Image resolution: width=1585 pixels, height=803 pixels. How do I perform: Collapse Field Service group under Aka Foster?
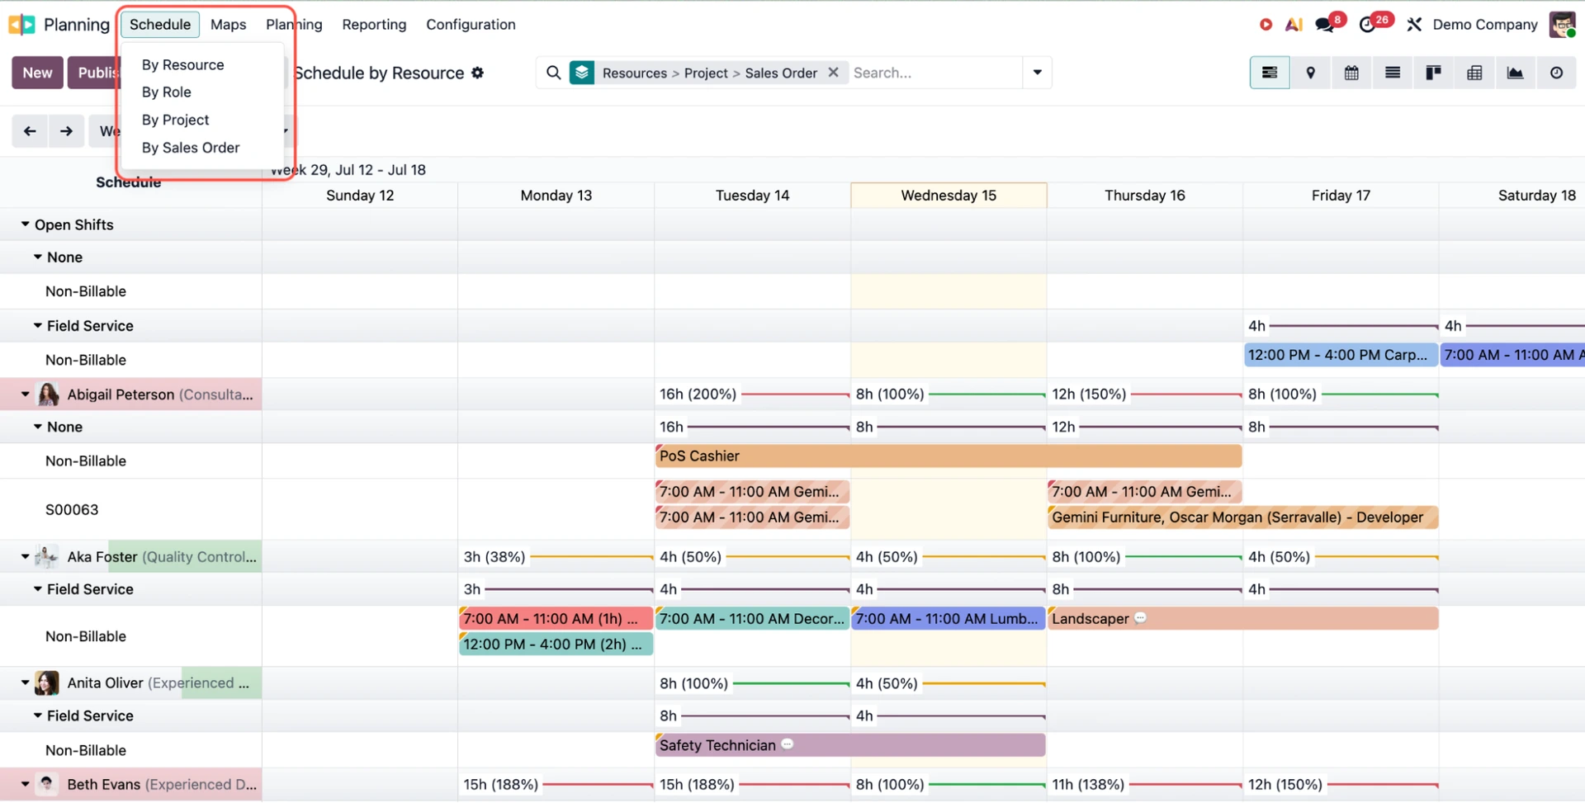click(37, 589)
